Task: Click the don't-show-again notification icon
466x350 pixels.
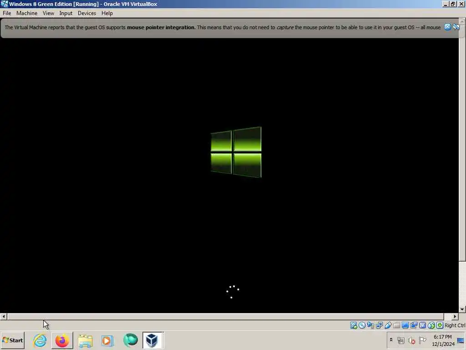Action: (456, 27)
